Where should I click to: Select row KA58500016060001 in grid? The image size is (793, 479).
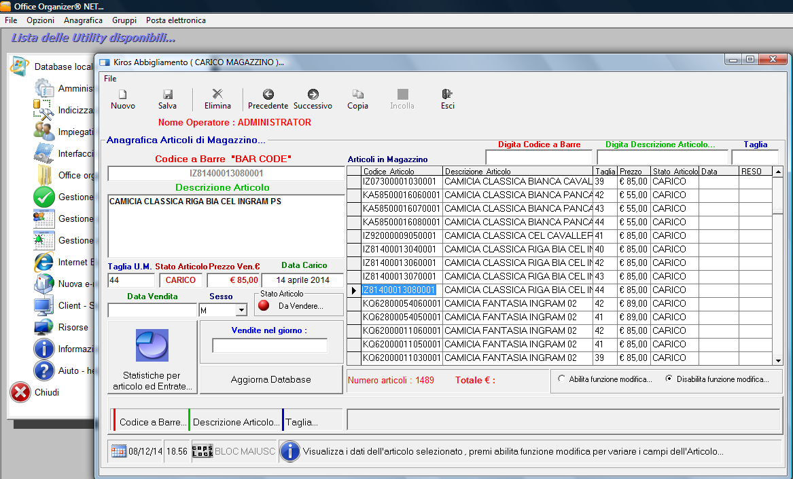(559, 195)
